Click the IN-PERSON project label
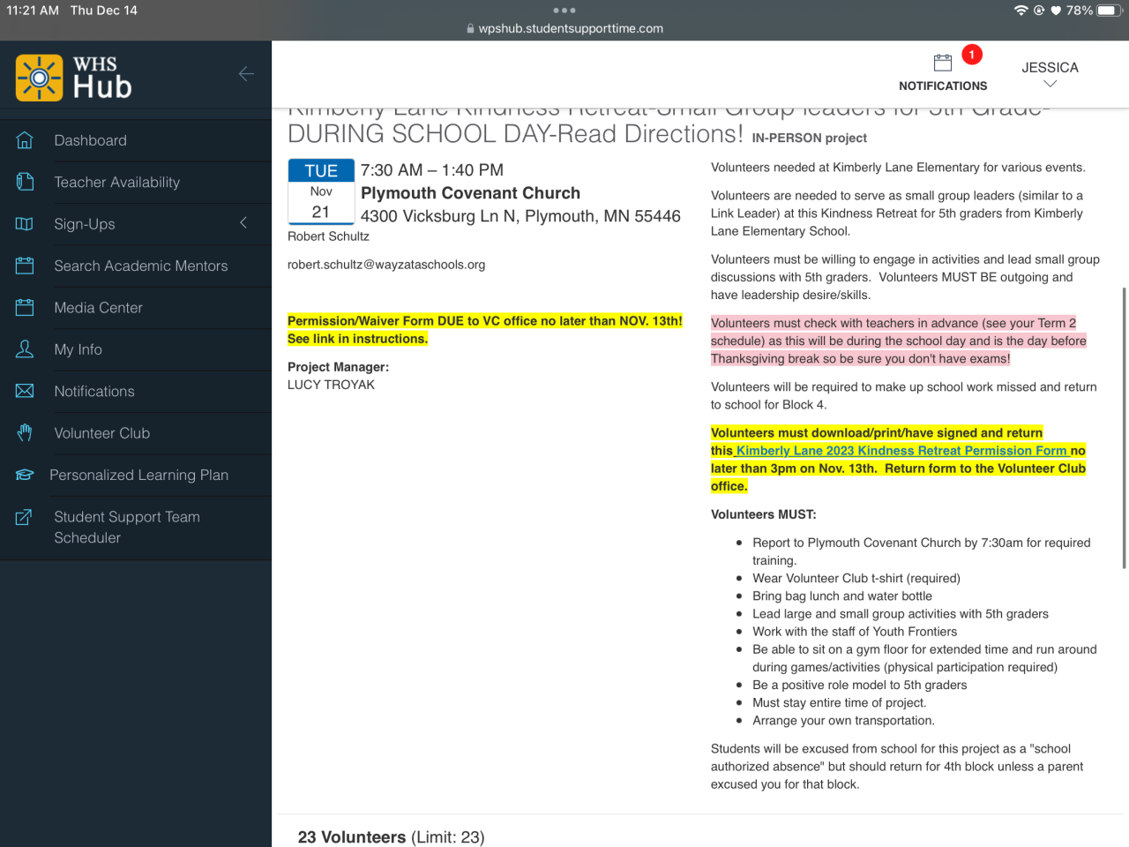Image resolution: width=1129 pixels, height=847 pixels. pos(809,138)
